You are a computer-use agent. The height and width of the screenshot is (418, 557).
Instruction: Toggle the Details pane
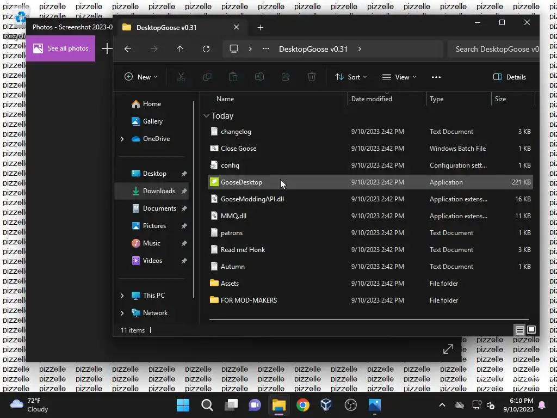tap(509, 77)
